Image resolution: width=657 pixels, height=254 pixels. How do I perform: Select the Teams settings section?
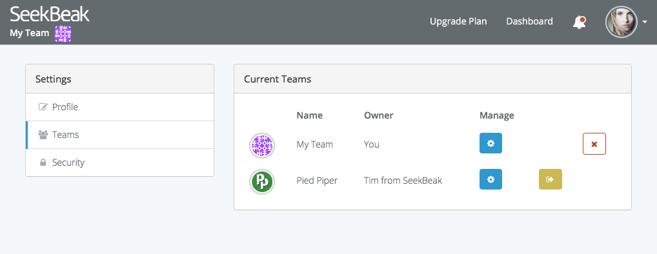(120, 135)
